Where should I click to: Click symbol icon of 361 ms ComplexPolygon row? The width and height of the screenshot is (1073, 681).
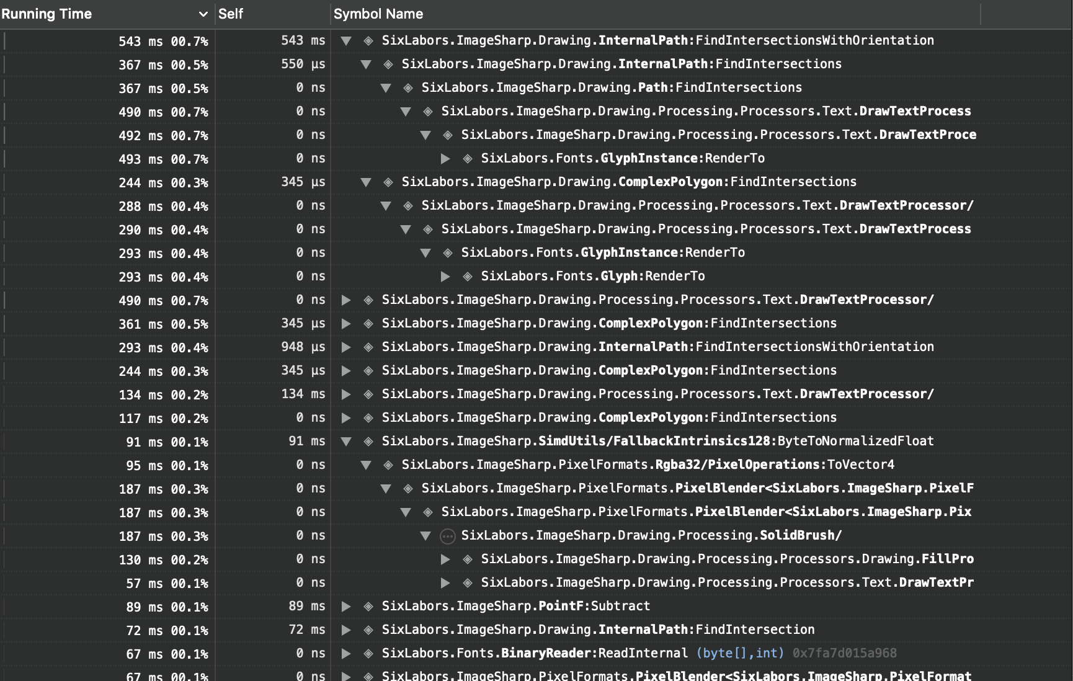[x=368, y=324]
